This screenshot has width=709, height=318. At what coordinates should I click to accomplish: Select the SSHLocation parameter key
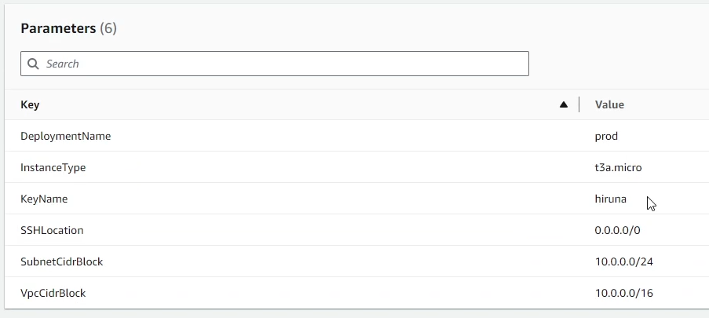[52, 230]
